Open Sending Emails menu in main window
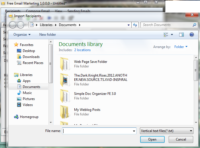The image size is (200, 148). tap(79, 11)
